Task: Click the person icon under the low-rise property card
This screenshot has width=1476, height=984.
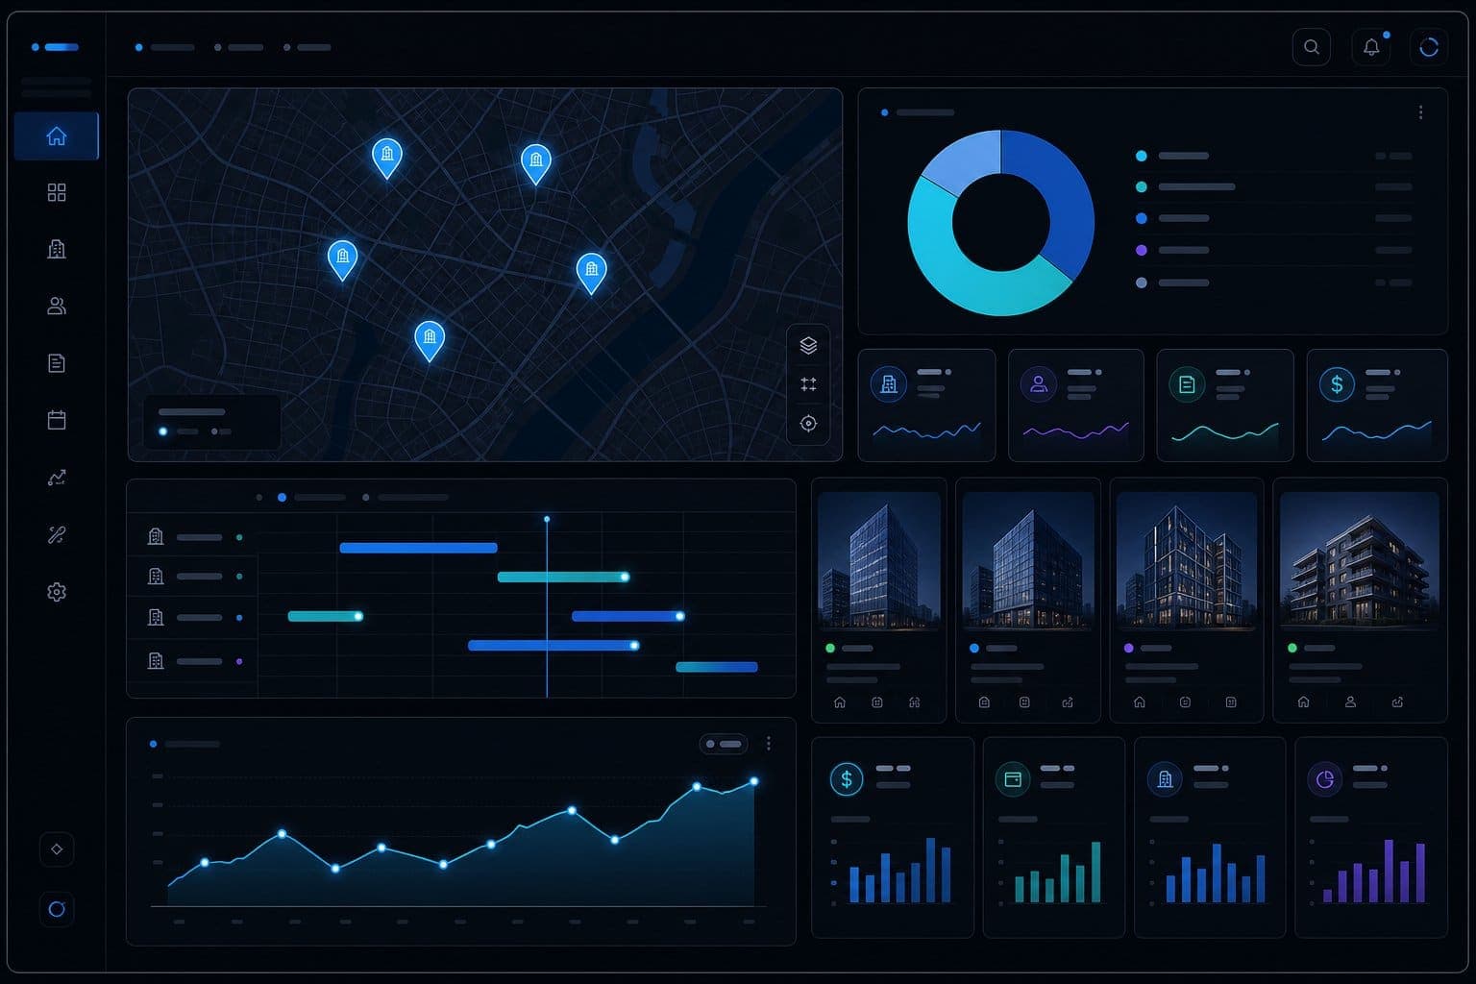Action: [1350, 702]
